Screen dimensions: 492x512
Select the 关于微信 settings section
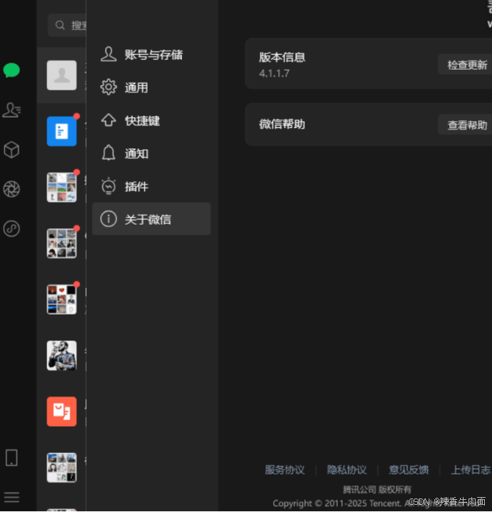(x=151, y=219)
